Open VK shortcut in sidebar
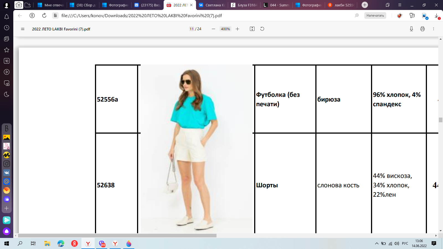Image resolution: width=443 pixels, height=249 pixels. pyautogui.click(x=7, y=173)
